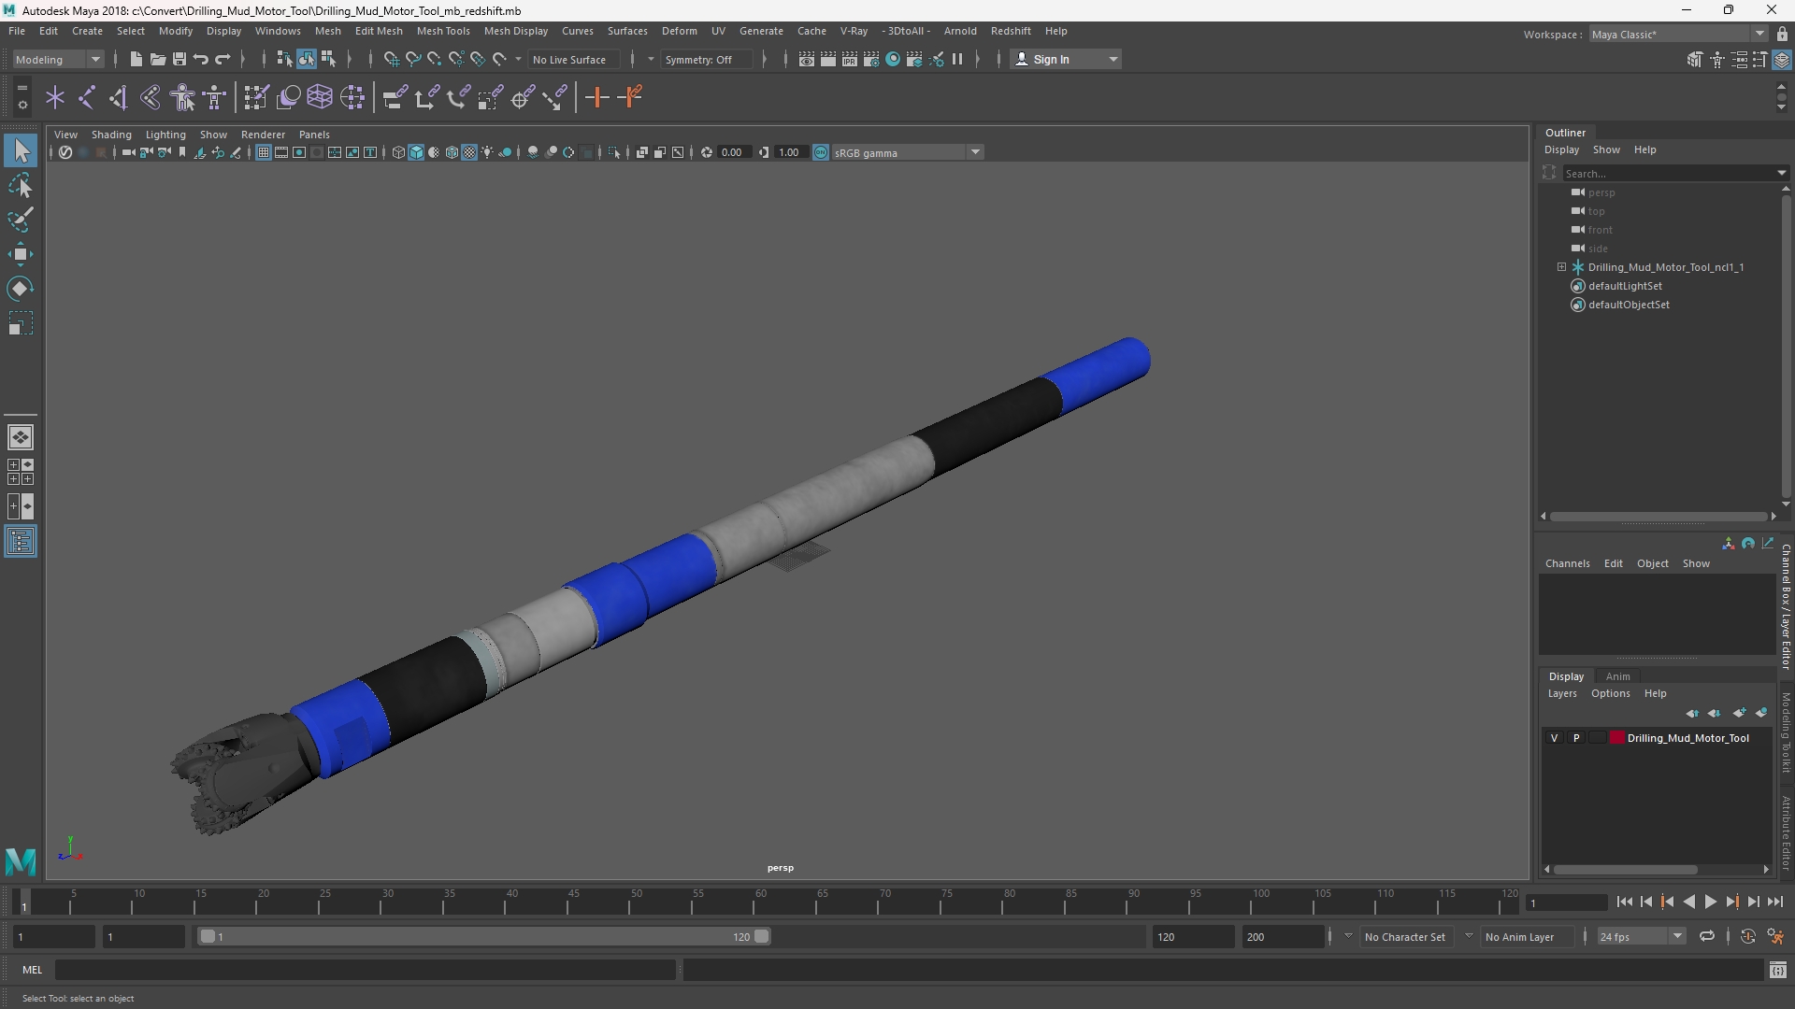
Task: Open the Outliner layout icon
Action: point(21,542)
